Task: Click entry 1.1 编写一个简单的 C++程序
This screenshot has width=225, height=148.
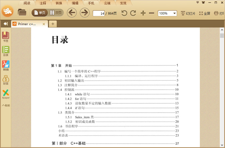Action: 118,71
